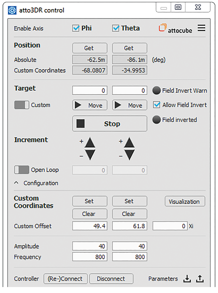Open the Visualization window
This screenshot has height=293, width=218.
pyautogui.click(x=185, y=201)
